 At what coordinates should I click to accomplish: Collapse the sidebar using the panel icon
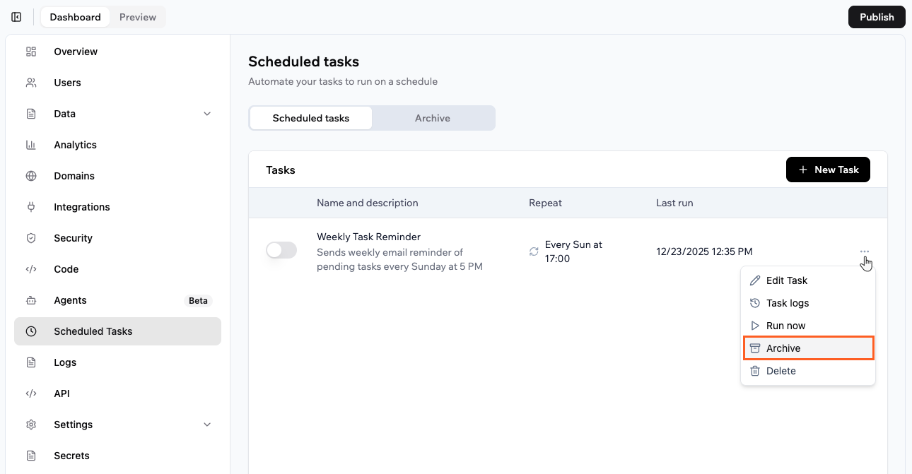click(16, 16)
